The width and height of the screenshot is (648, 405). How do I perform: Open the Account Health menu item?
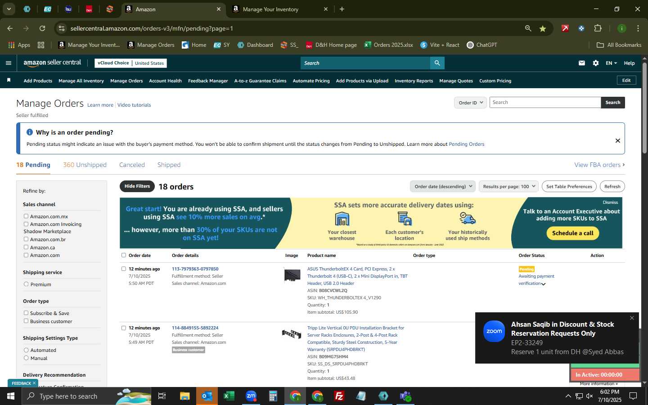[x=165, y=81]
